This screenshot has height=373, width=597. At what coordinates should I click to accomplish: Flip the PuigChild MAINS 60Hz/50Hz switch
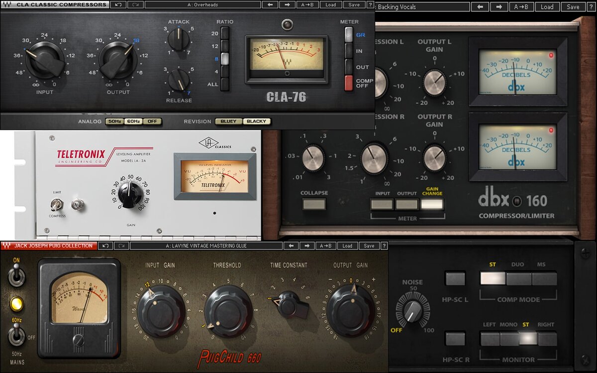16,335
